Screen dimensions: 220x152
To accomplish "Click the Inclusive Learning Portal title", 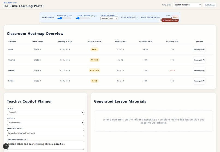I will [x=23, y=6].
